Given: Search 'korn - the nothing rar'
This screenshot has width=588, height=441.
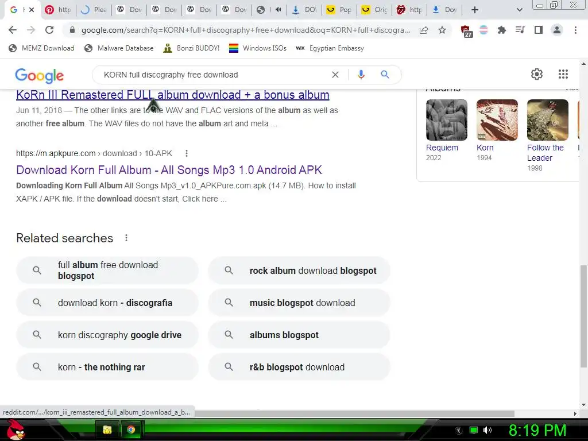Looking at the screenshot, I should click(107, 367).
